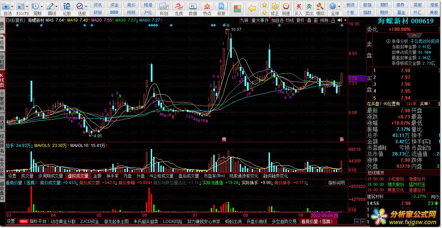Switch to 换手率 indicator tab
This screenshot has width=442, height=228.
point(112,176)
